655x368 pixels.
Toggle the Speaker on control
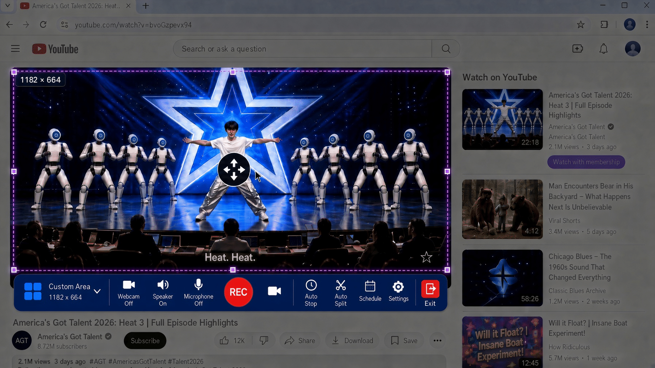(x=163, y=293)
